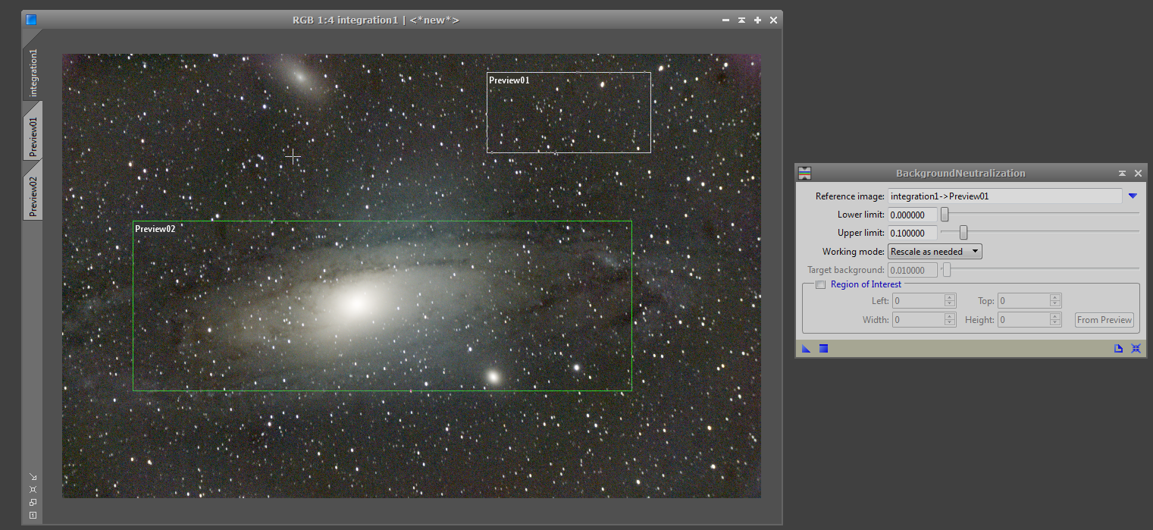Click the Reset parameters icon
The height and width of the screenshot is (530, 1153).
coord(1136,349)
